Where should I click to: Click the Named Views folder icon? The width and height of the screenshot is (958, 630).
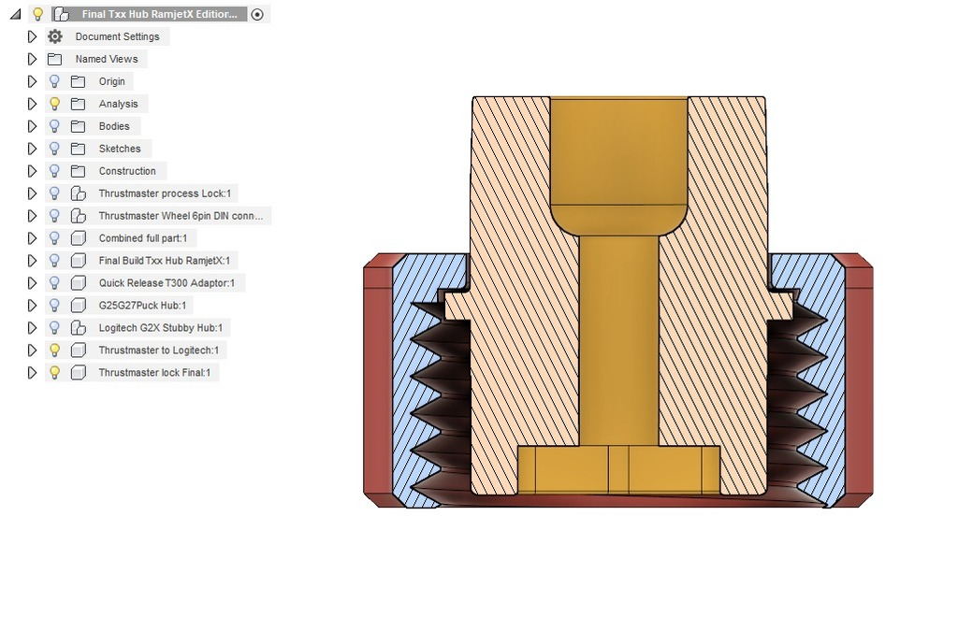55,59
